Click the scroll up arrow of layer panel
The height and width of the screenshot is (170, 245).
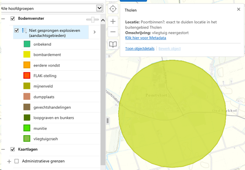click(x=103, y=20)
